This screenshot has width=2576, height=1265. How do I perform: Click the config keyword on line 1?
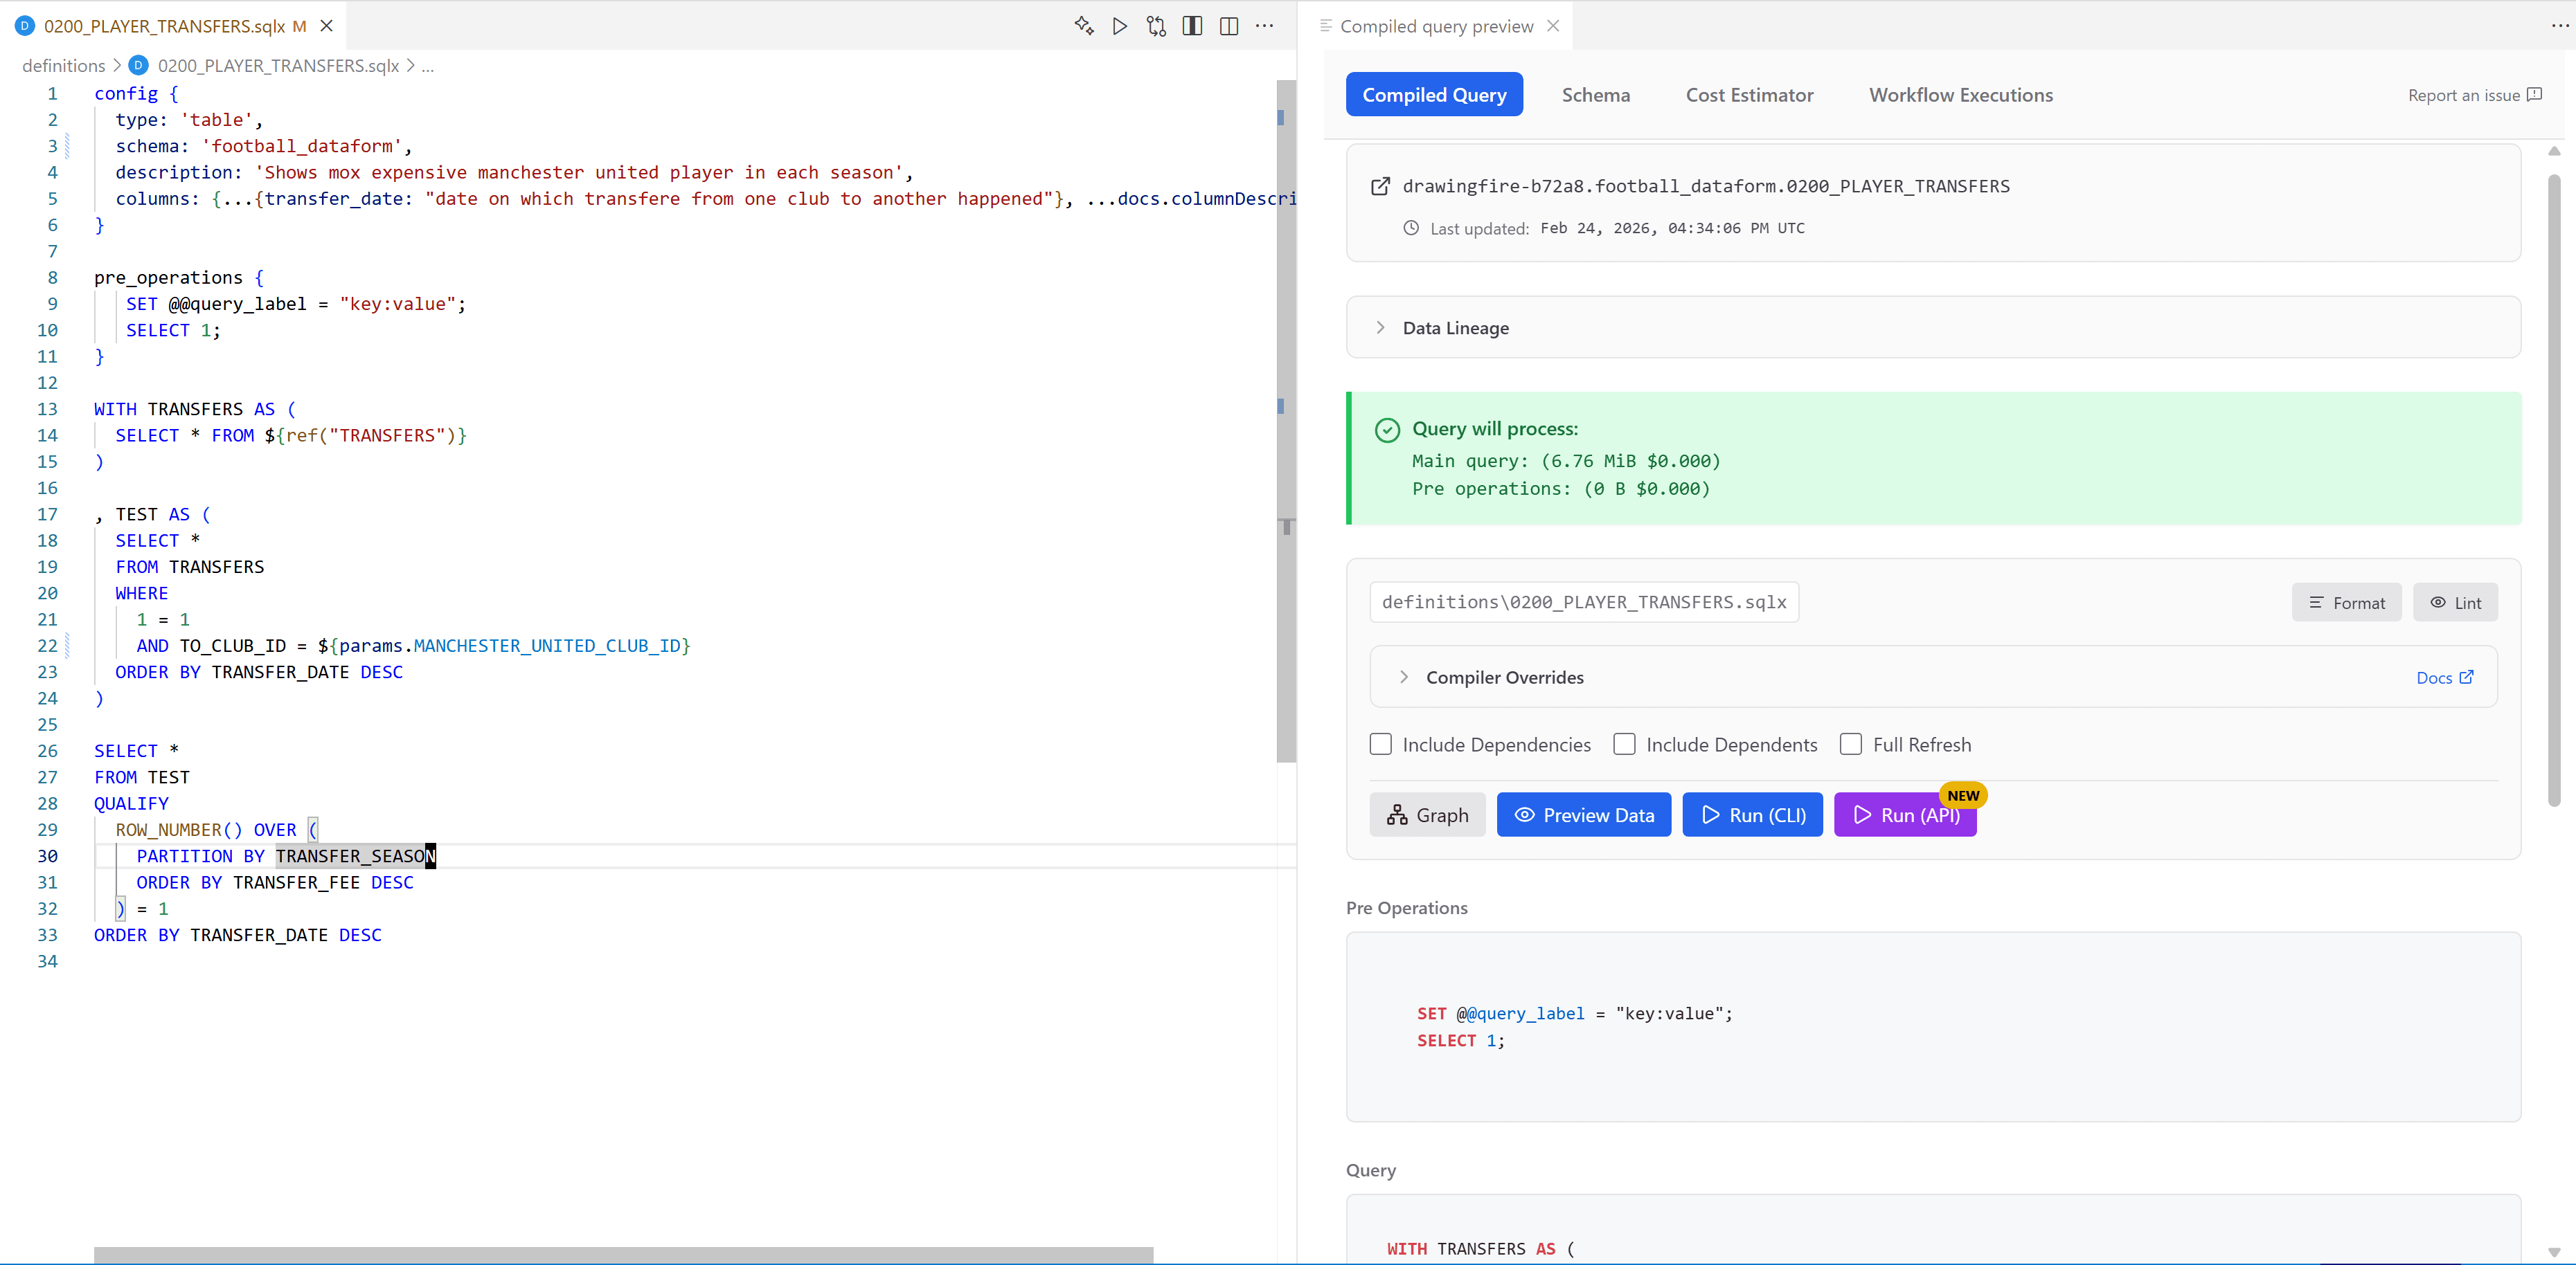click(126, 94)
